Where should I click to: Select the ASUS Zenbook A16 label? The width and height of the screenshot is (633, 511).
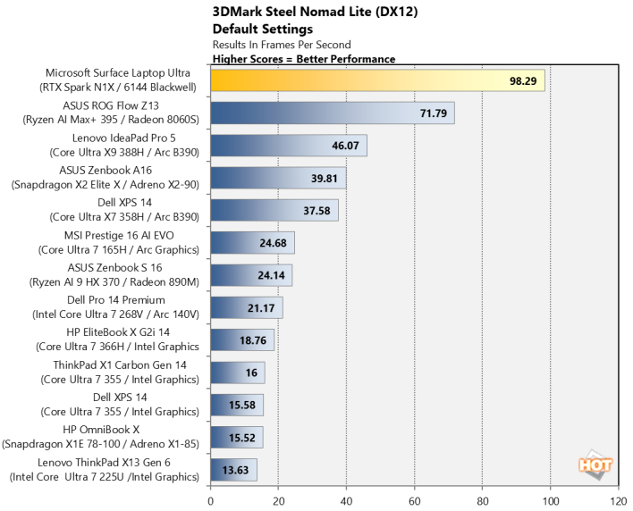pyautogui.click(x=105, y=171)
